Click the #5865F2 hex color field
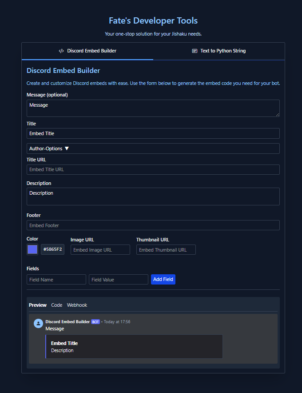 (52, 249)
